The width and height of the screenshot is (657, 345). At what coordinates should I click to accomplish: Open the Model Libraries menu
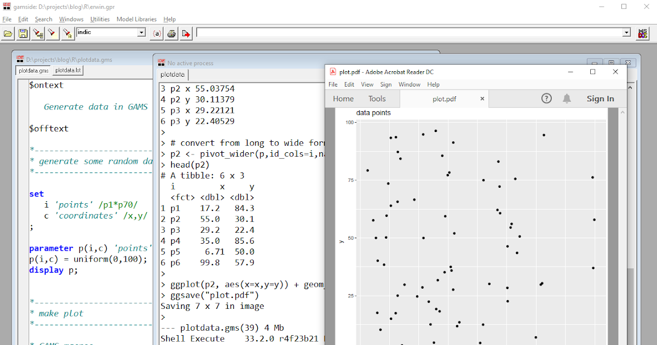(x=136, y=19)
